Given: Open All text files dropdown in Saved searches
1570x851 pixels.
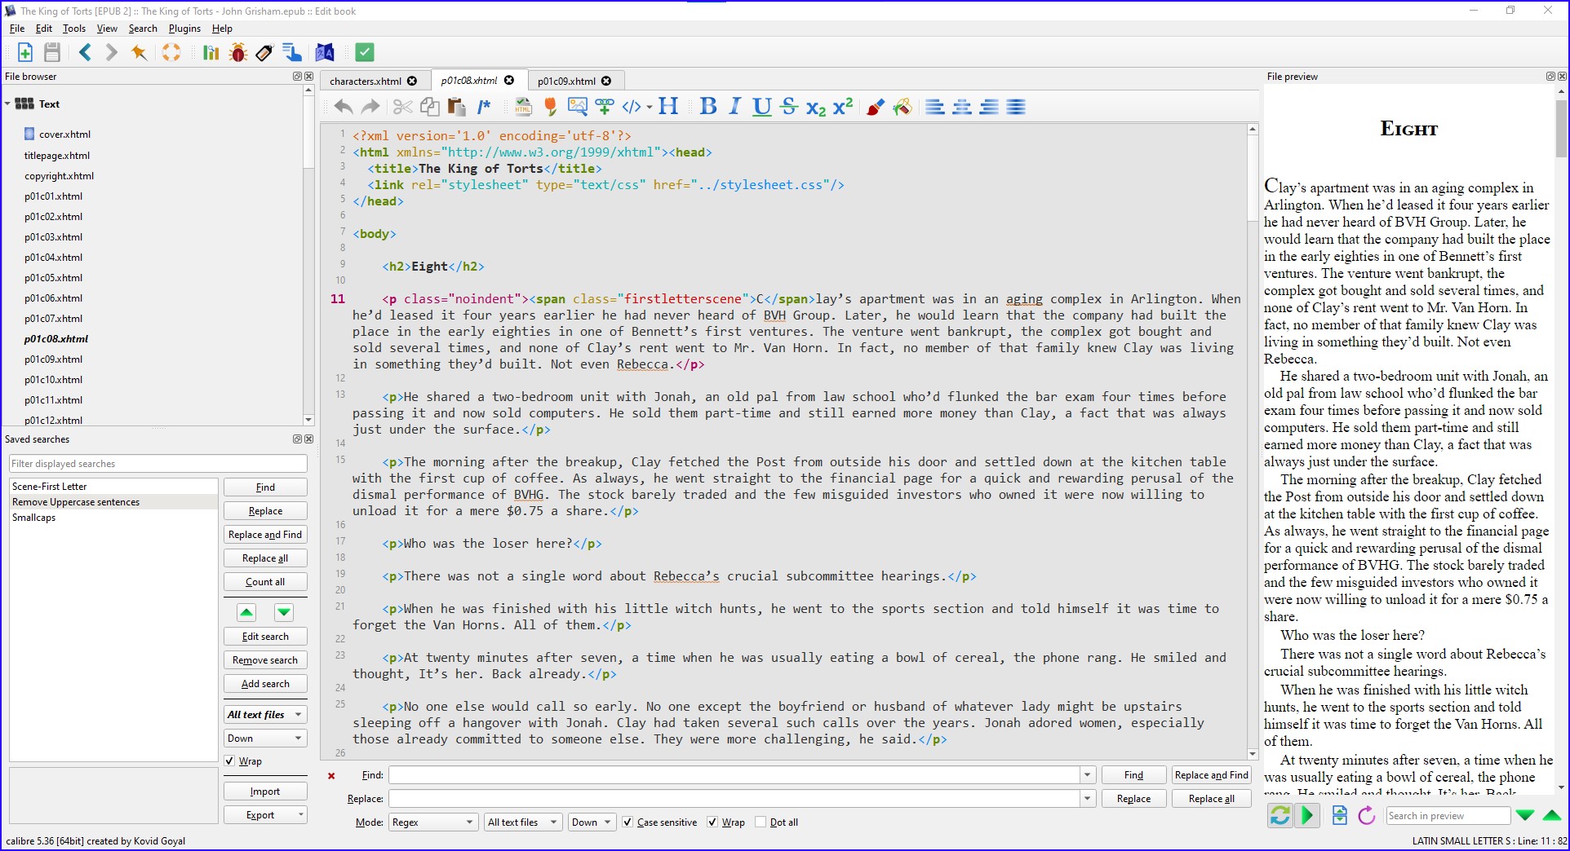Looking at the screenshot, I should click(265, 715).
